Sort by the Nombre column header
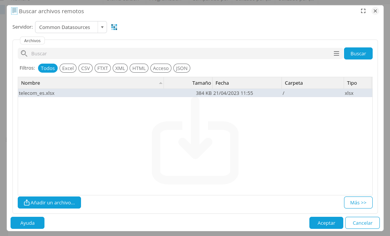This screenshot has height=236, width=390. point(90,83)
